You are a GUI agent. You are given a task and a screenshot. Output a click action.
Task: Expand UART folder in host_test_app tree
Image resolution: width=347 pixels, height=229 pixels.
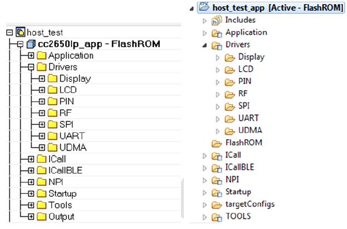[x=218, y=119]
